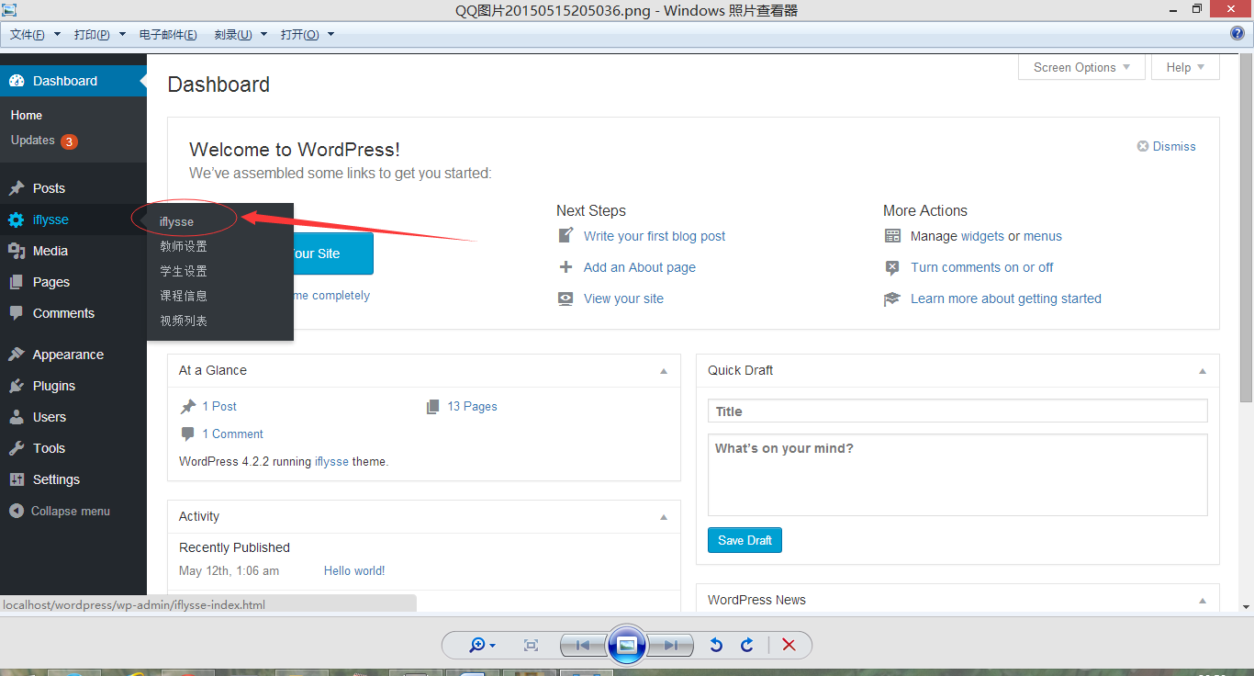Expand the Help dropdown tab

1187,67
